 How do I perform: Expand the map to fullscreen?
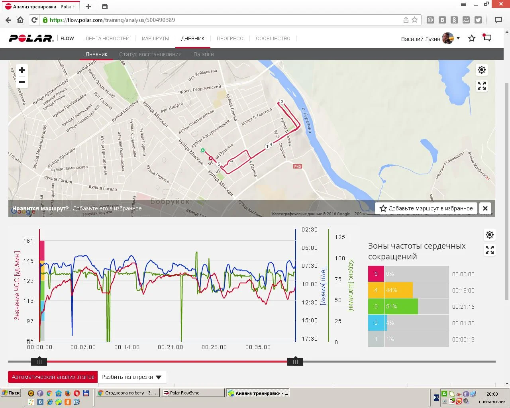pyautogui.click(x=481, y=86)
